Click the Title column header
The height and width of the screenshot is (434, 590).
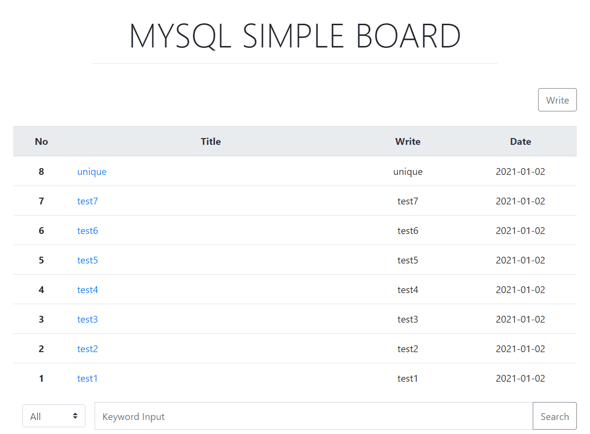[x=211, y=141]
